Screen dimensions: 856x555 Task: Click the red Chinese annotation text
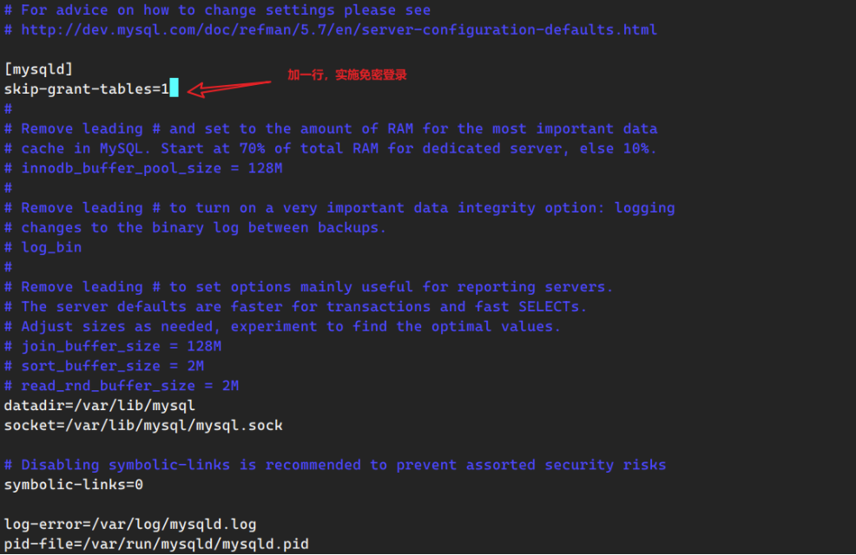347,75
